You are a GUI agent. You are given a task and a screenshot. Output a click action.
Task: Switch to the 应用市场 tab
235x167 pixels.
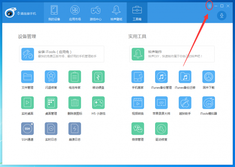75,13
